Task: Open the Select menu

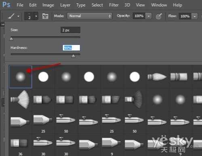Action: pyautogui.click(x=97, y=5)
